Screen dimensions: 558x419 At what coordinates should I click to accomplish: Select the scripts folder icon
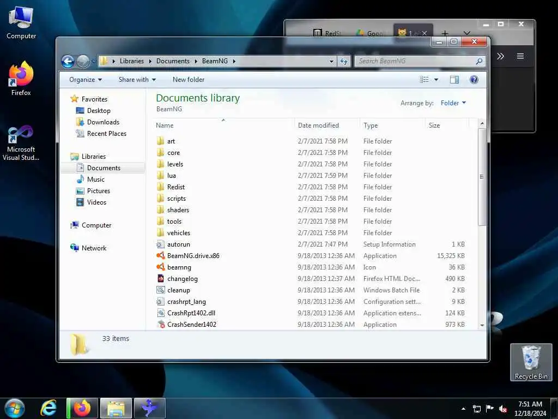coord(161,199)
